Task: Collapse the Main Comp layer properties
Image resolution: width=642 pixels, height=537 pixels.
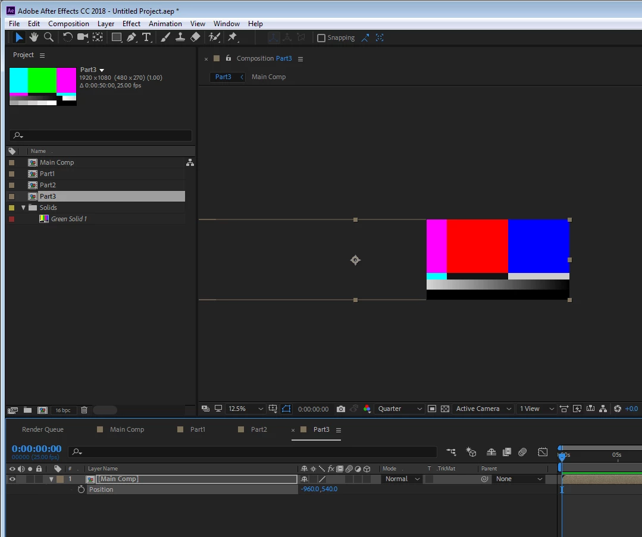Action: (x=51, y=479)
